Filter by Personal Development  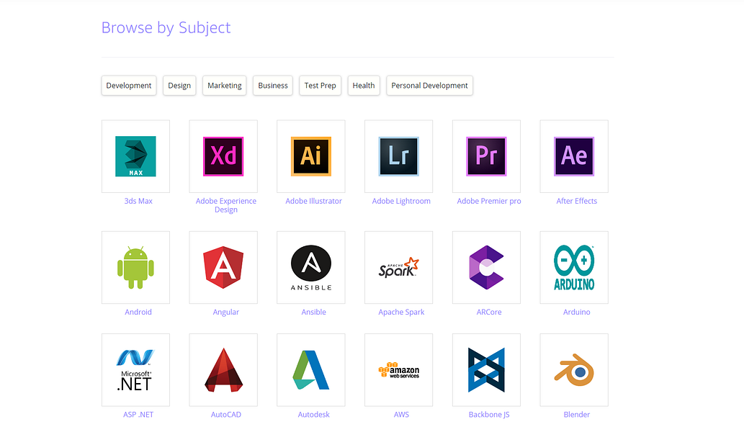click(429, 86)
